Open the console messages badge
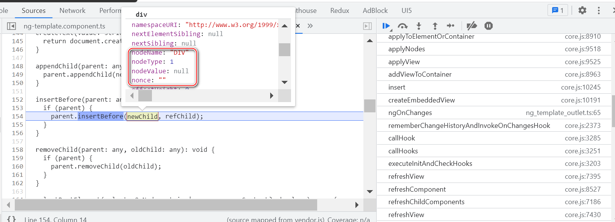 coord(558,10)
